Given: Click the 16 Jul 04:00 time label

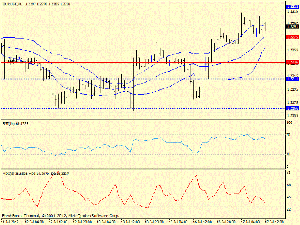Looking at the screenshot, I should point(178,222).
